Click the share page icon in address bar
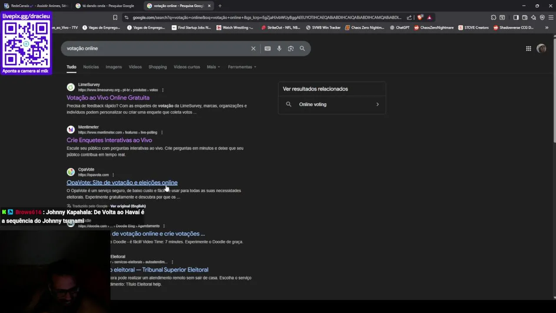Viewport: 556px width, 313px height. pos(409,17)
